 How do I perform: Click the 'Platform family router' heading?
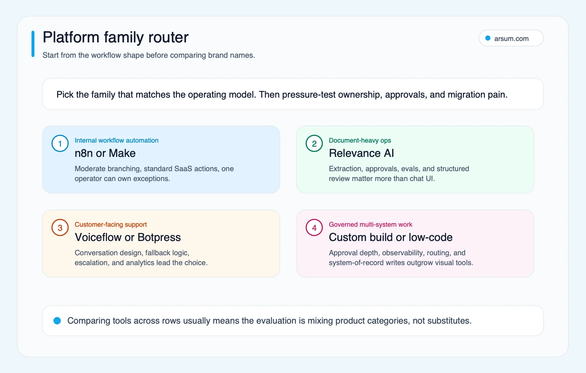[115, 37]
